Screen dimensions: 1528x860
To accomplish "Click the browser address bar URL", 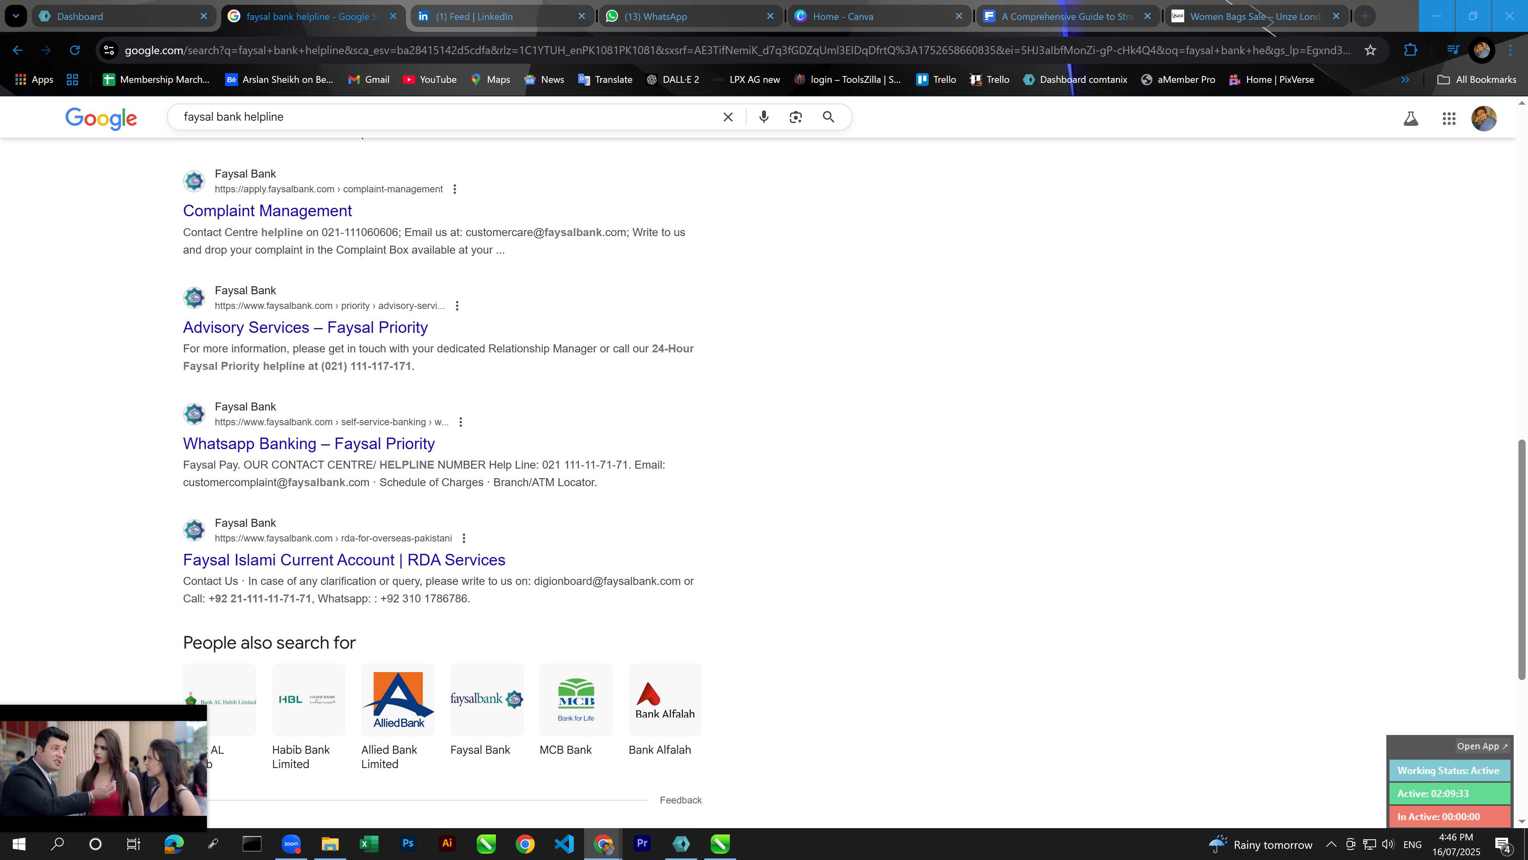I will 737,51.
